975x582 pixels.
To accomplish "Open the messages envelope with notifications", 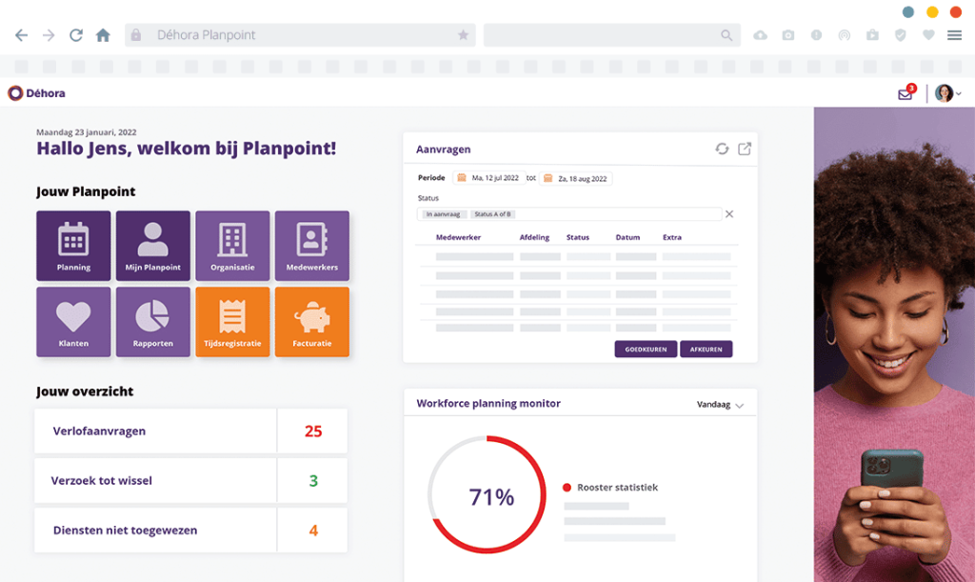I will pos(905,93).
